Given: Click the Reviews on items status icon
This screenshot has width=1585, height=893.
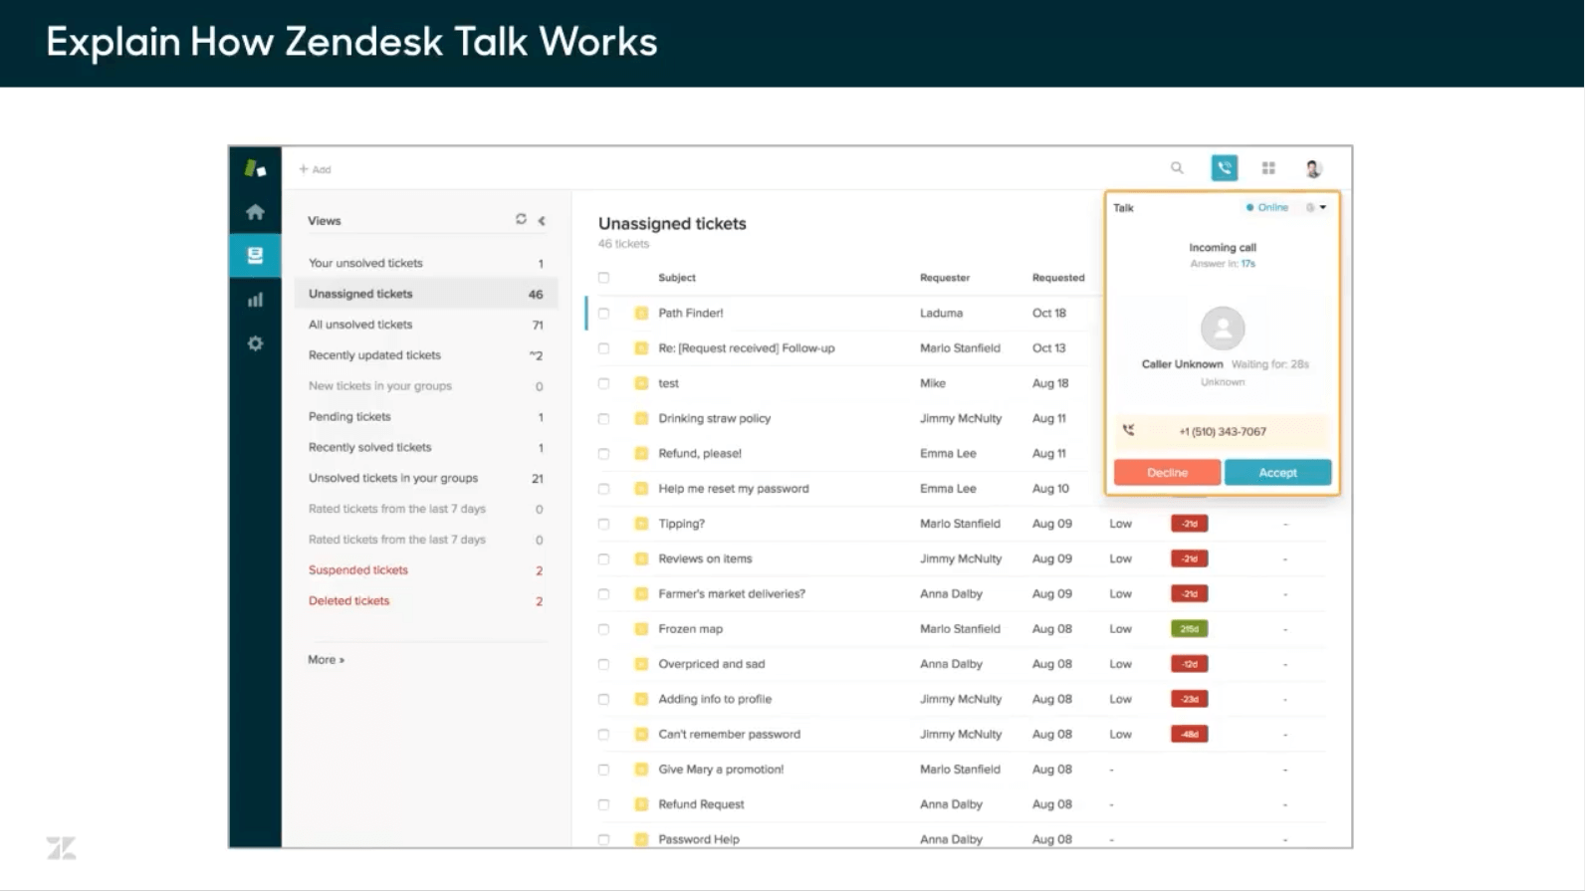Looking at the screenshot, I should [x=641, y=558].
